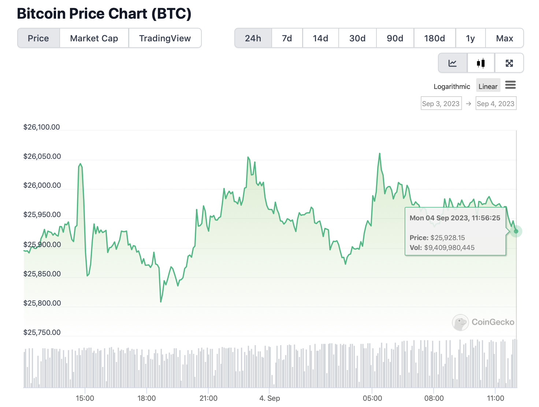Select the Max time range

click(504, 38)
